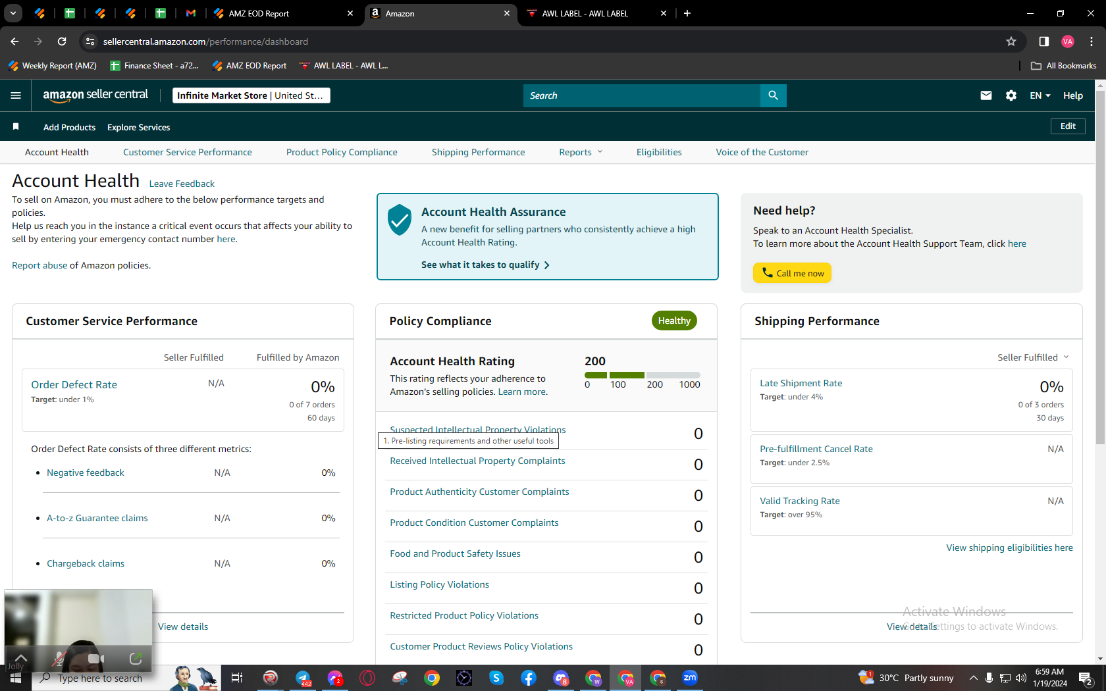Viewport: 1106px width, 691px height.
Task: Click the browser address bar URL
Action: point(205,41)
